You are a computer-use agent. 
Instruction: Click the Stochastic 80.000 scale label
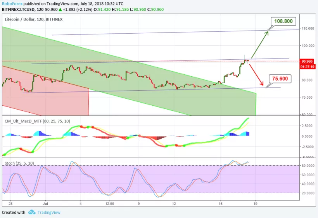(308, 166)
